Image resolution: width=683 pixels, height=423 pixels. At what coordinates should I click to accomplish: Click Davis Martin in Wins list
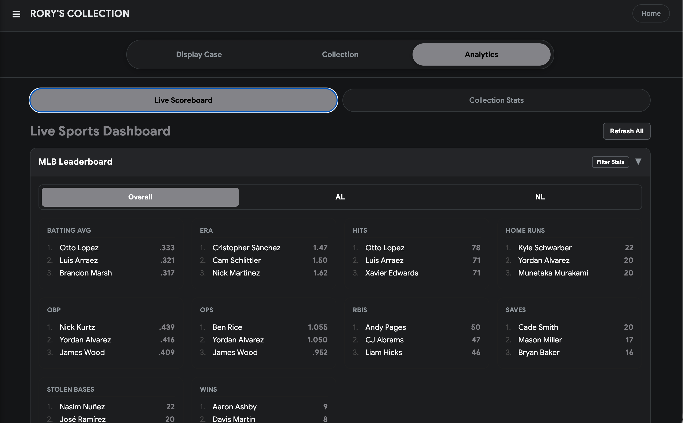tap(234, 419)
